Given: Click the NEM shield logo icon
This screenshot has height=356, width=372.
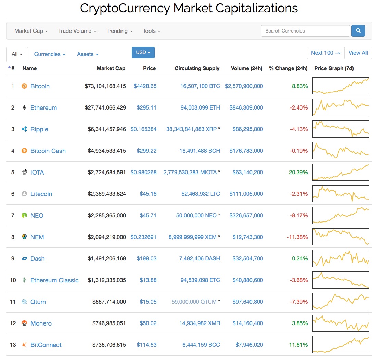Looking at the screenshot, I should coord(24,237).
